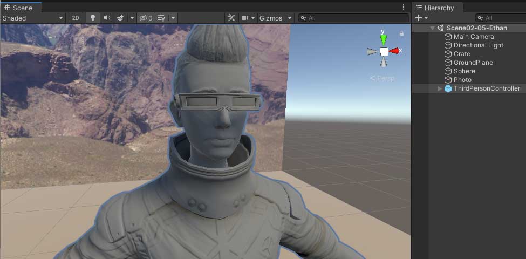Image resolution: width=526 pixels, height=259 pixels.
Task: Click the gray left axis gizmo cone
Action: tap(372, 51)
